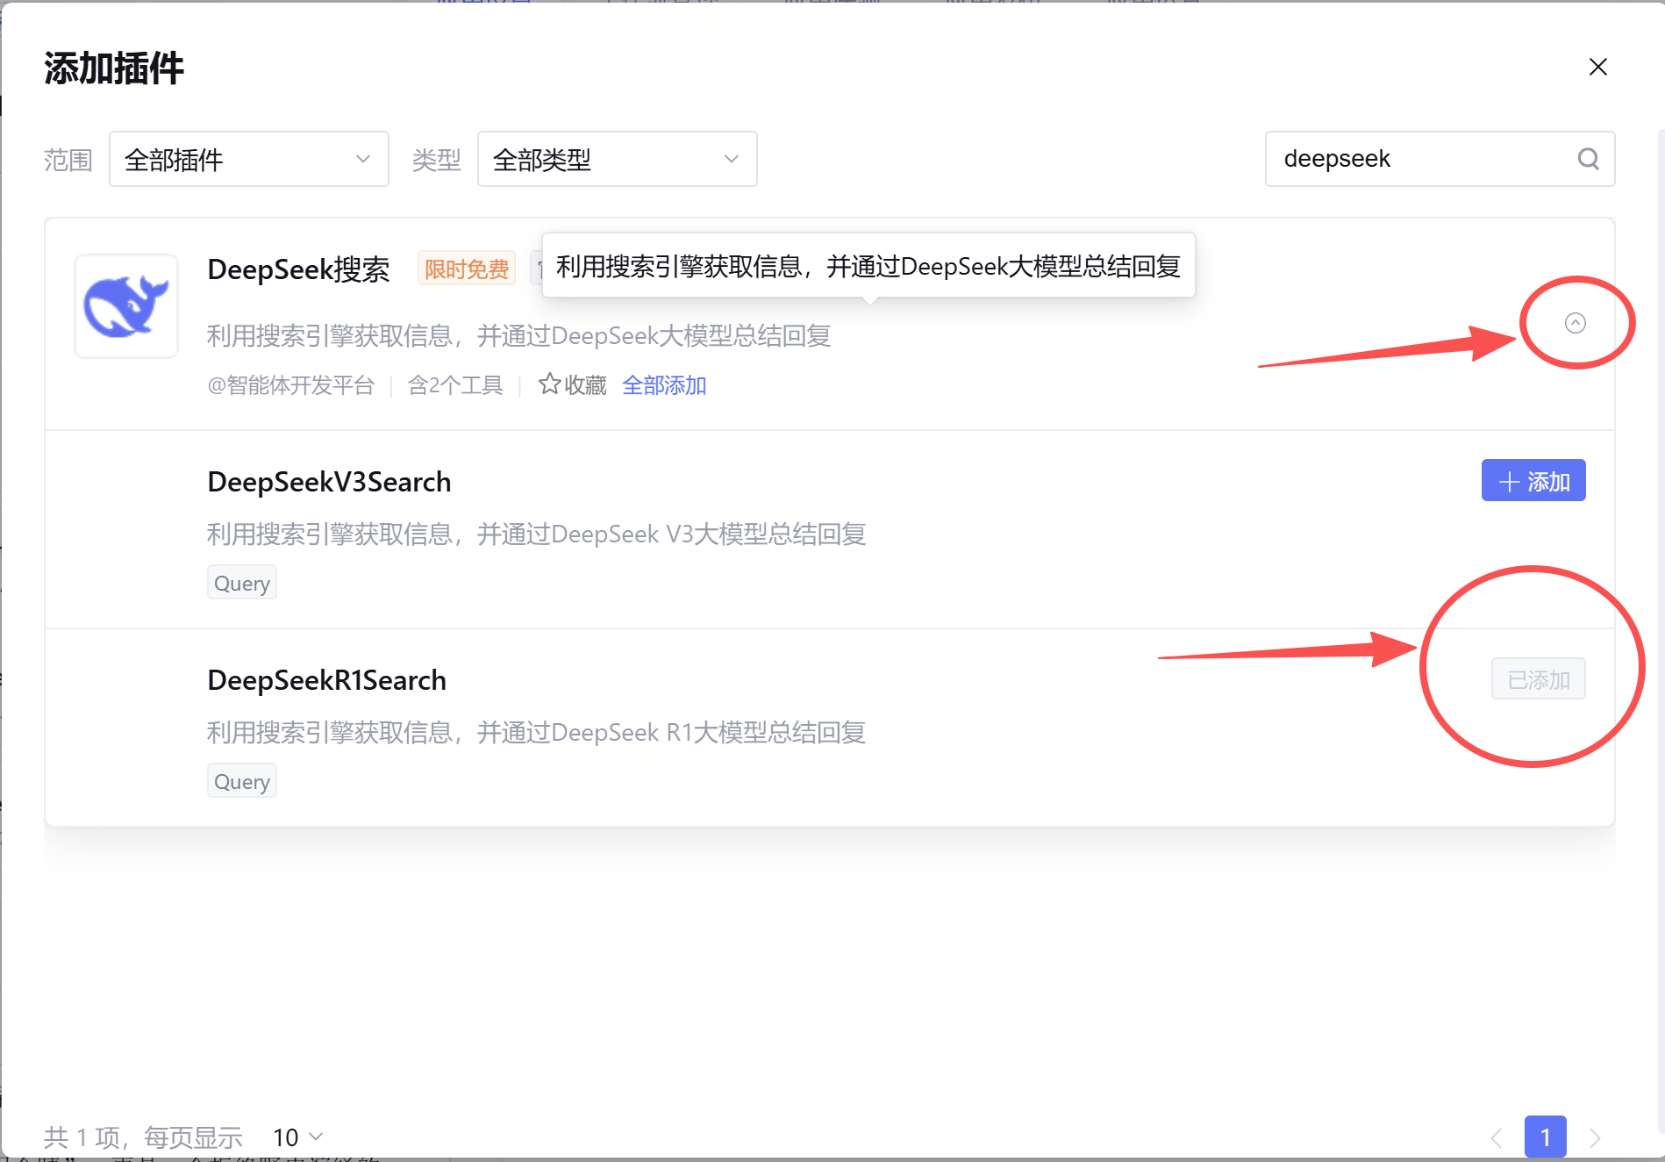Click the disabled 已添加 button for DeepSeekR1Search
Image resolution: width=1665 pixels, height=1162 pixels.
1538,679
